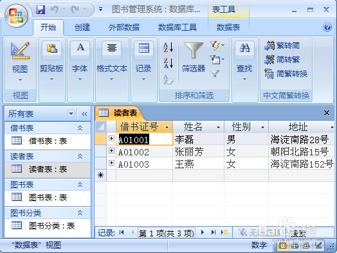Close the 读者表 table with X
This screenshot has width=337, height=253.
pos(327,112)
